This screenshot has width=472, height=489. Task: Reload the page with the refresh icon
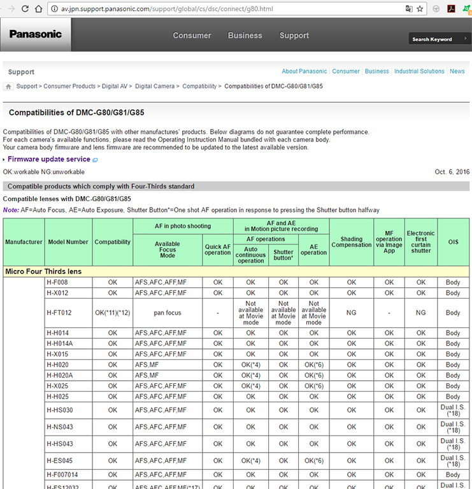pyautogui.click(x=25, y=9)
